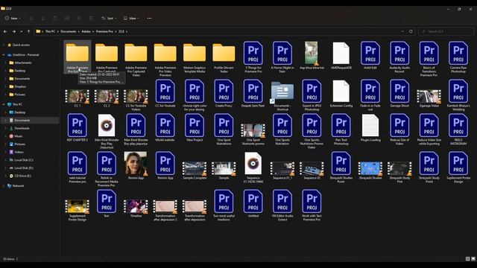This screenshot has width=477, height=268.
Task: Open the 'Deepak Saini Reel' project
Action: [x=253, y=93]
